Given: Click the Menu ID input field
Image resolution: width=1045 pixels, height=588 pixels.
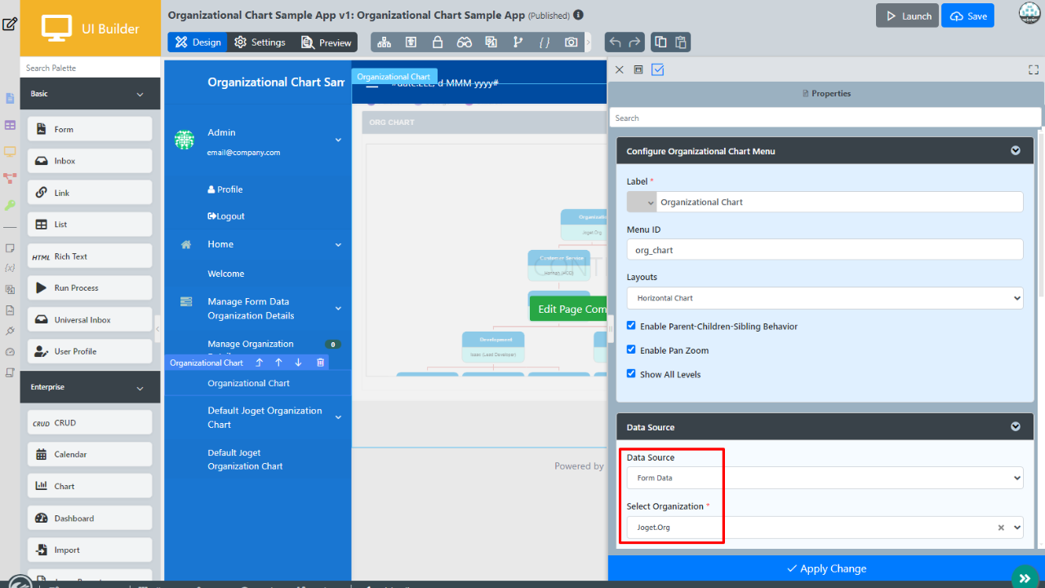Looking at the screenshot, I should point(825,250).
